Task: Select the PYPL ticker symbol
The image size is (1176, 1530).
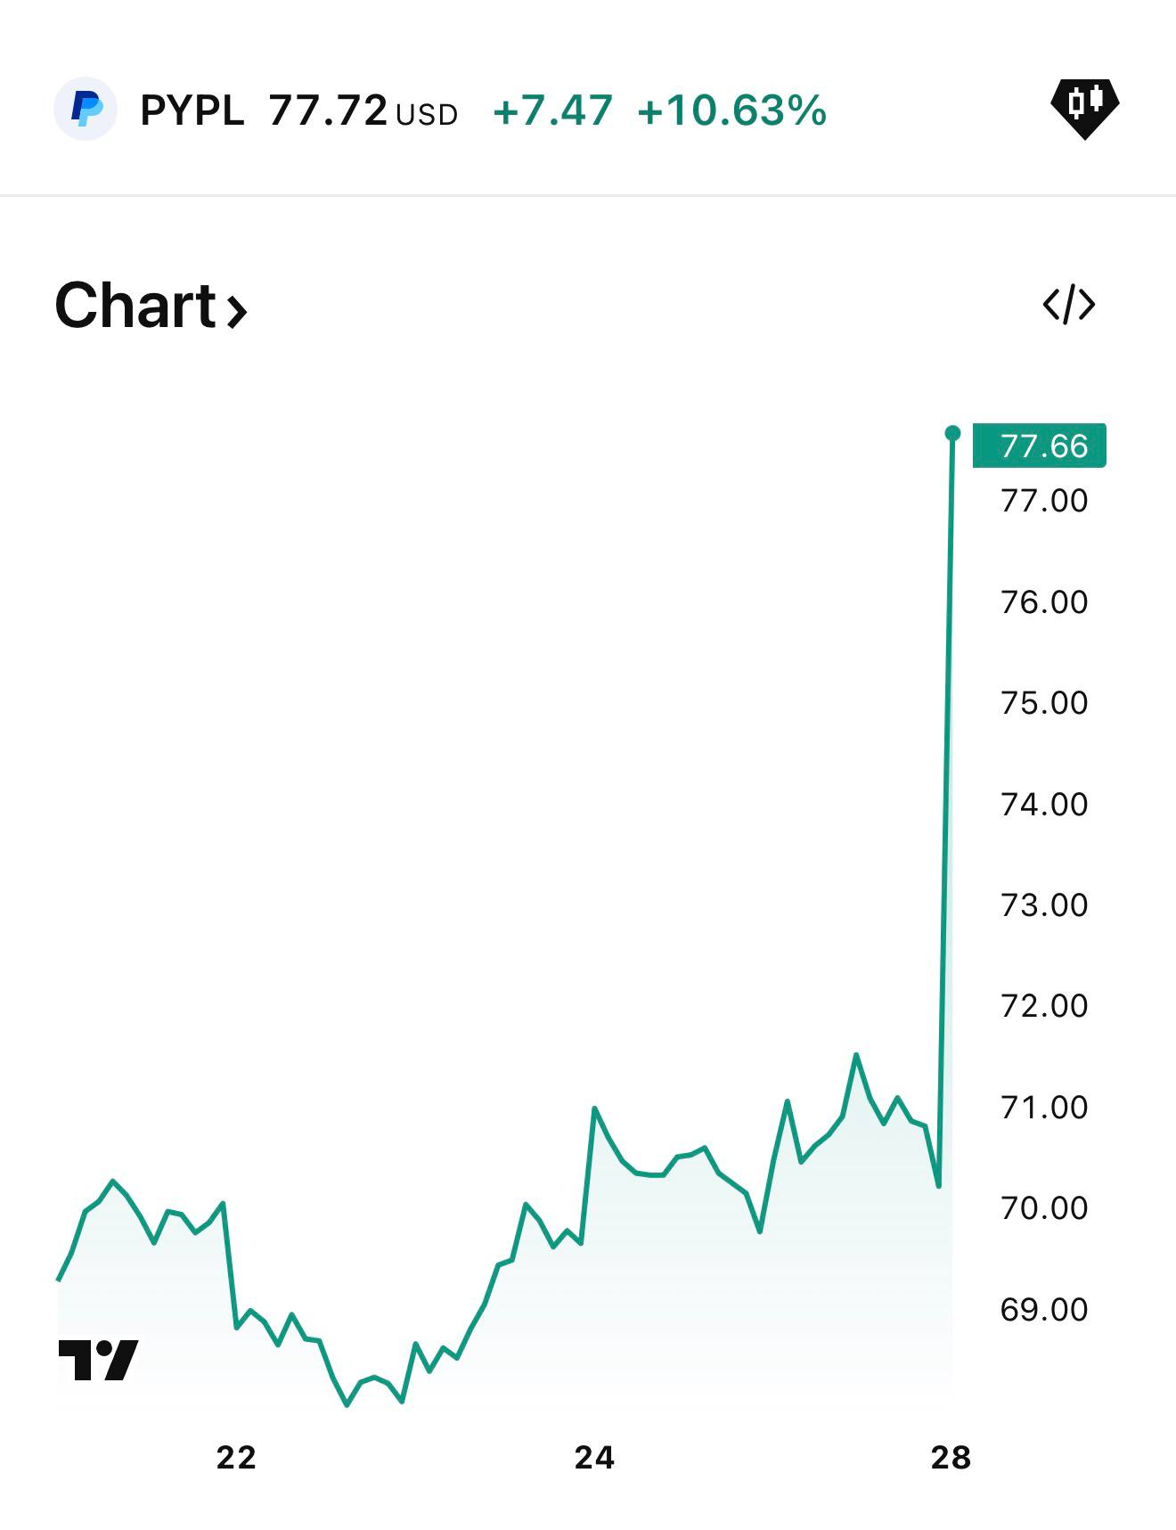Action: click(192, 111)
